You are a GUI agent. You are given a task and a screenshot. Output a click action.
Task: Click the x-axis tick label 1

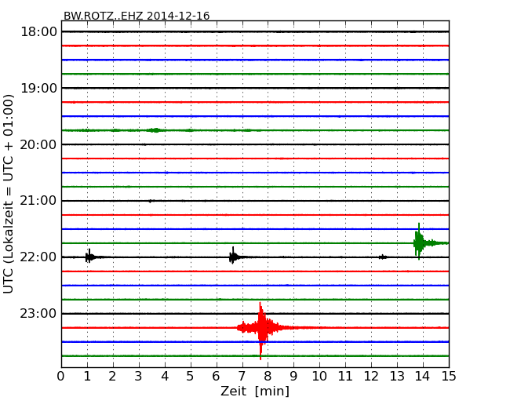pyautogui.click(x=87, y=377)
